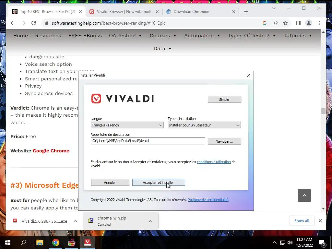Close the Download Chromium tab
Viewport: 332px width, 249px height.
coord(234,12)
